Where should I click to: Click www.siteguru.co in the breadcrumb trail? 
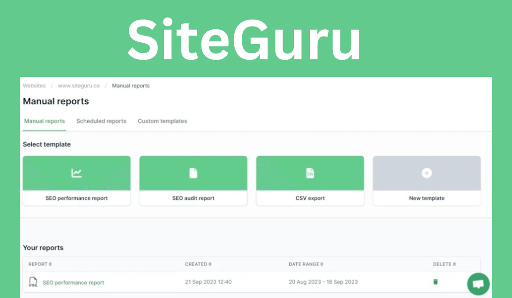pyautogui.click(x=79, y=85)
